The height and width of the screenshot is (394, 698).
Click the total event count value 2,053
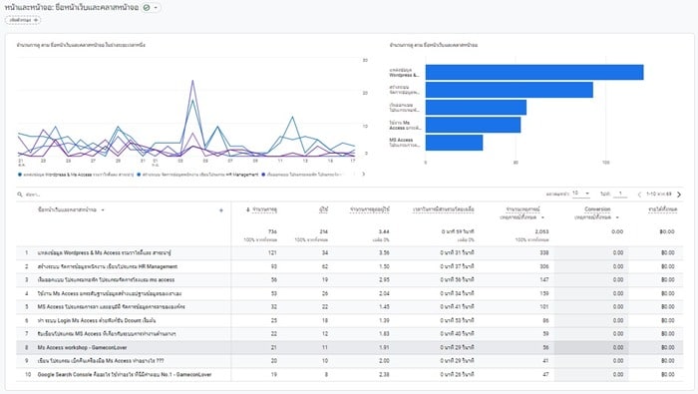point(541,231)
